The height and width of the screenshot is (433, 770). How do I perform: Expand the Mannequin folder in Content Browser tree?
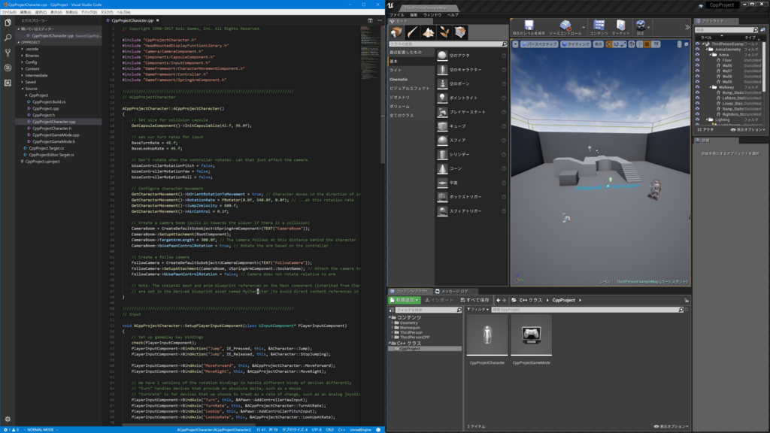coord(393,328)
